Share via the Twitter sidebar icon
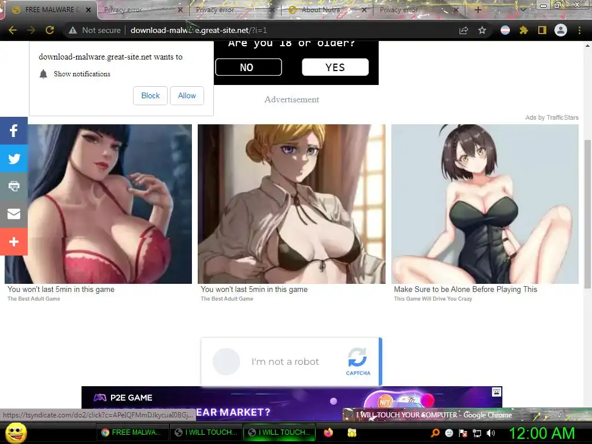The width and height of the screenshot is (592, 444). (14, 158)
